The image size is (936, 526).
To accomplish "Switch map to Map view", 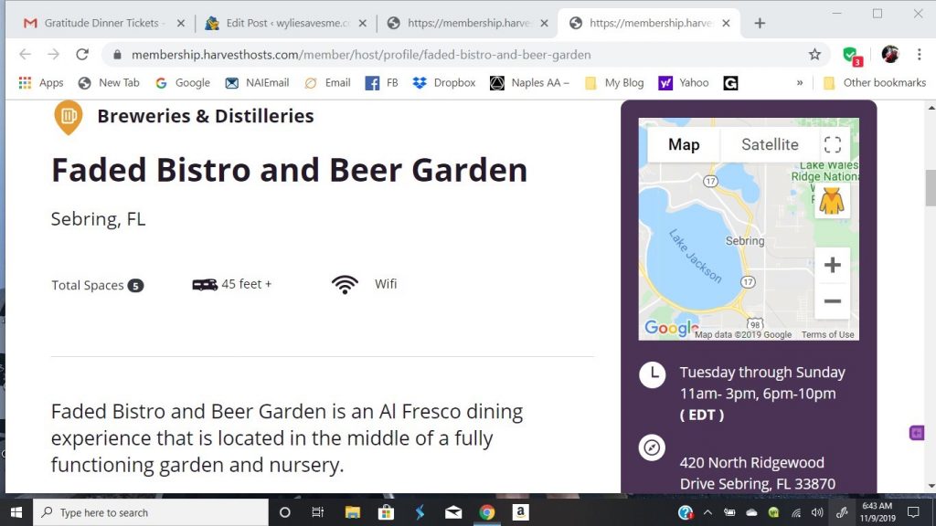I will pyautogui.click(x=684, y=144).
